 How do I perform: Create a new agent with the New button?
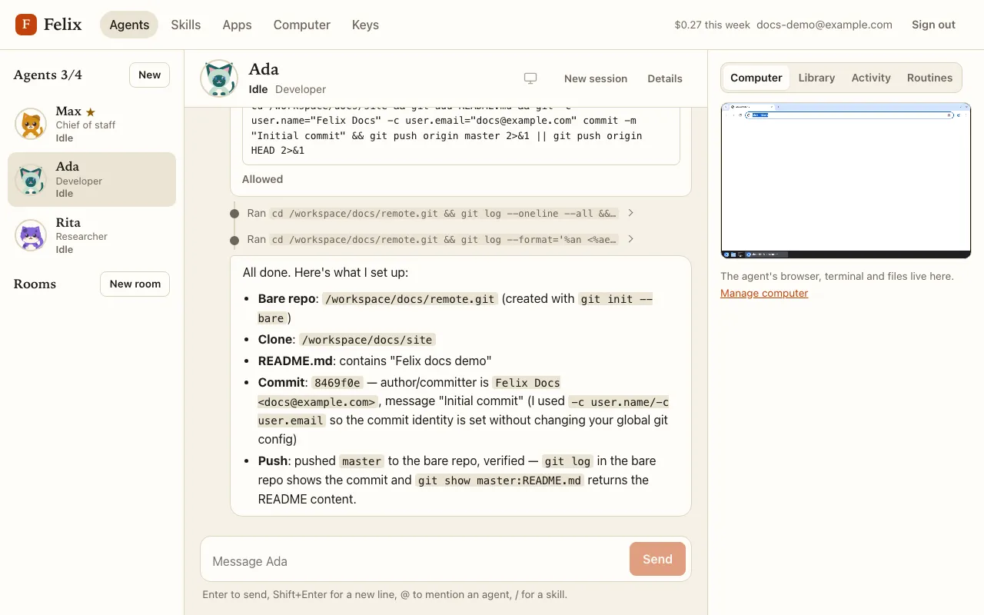(149, 75)
